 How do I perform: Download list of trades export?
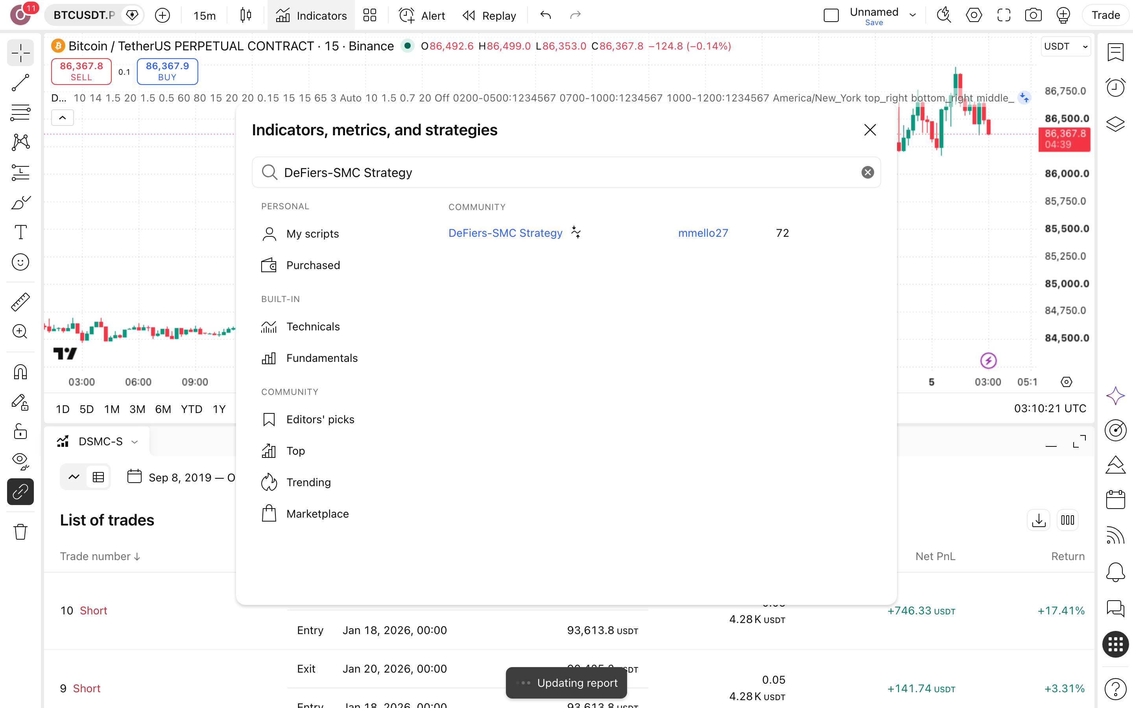pyautogui.click(x=1039, y=520)
